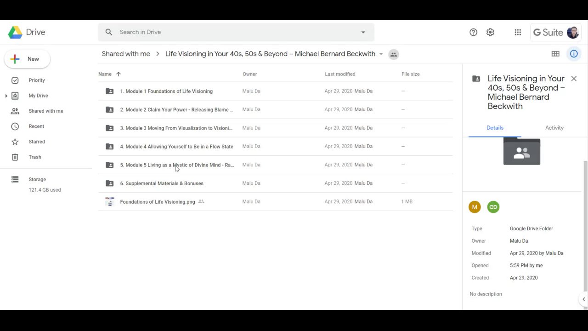This screenshot has height=331, width=588.
Task: Click the folder icon in details header
Action: [x=476, y=79]
